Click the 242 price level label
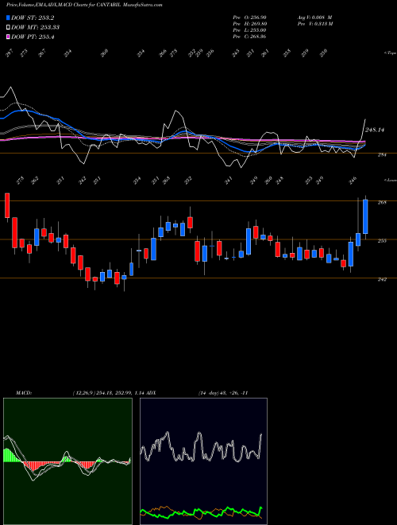 tap(382, 279)
